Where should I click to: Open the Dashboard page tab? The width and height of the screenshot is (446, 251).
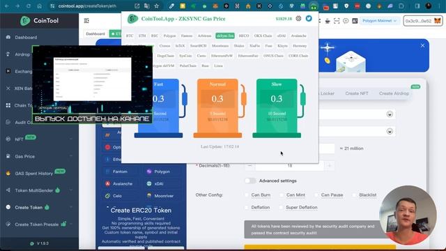(x=95, y=33)
